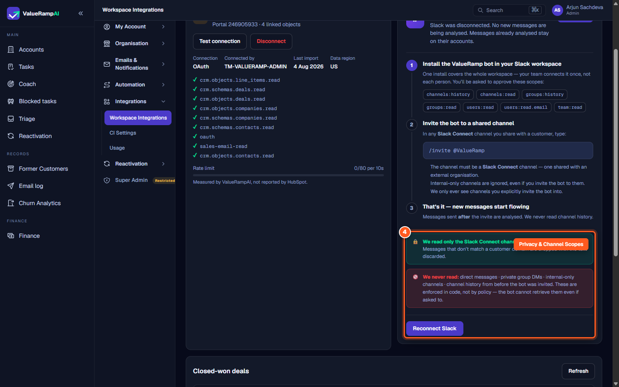Click the Former Customers archive icon
619x387 pixels.
tap(11, 169)
